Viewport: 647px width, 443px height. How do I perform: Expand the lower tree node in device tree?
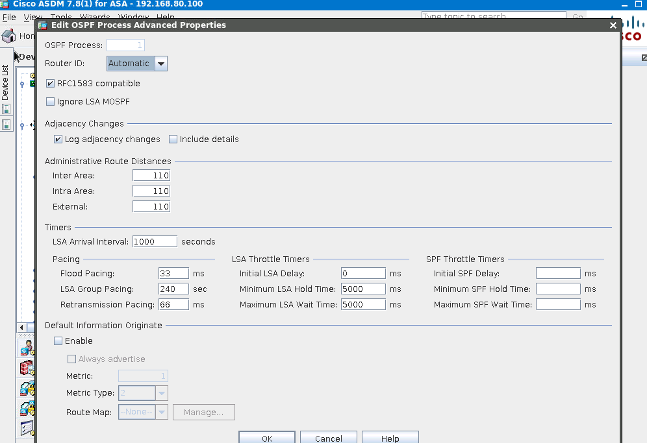pos(22,125)
